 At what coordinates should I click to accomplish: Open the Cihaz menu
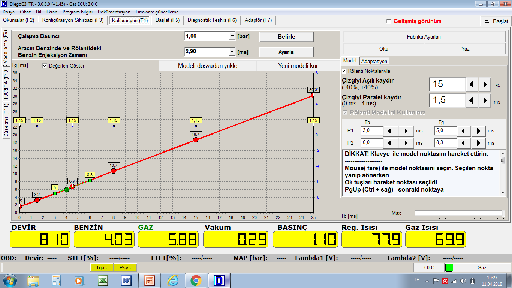[25, 12]
